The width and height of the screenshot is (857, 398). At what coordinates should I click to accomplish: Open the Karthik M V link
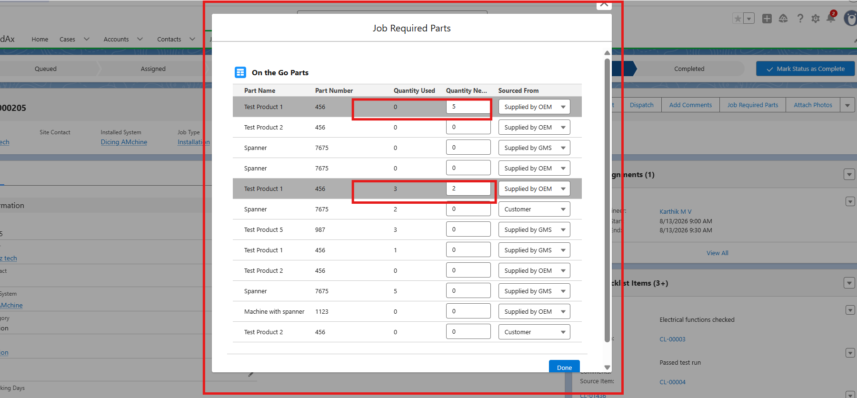coord(675,211)
